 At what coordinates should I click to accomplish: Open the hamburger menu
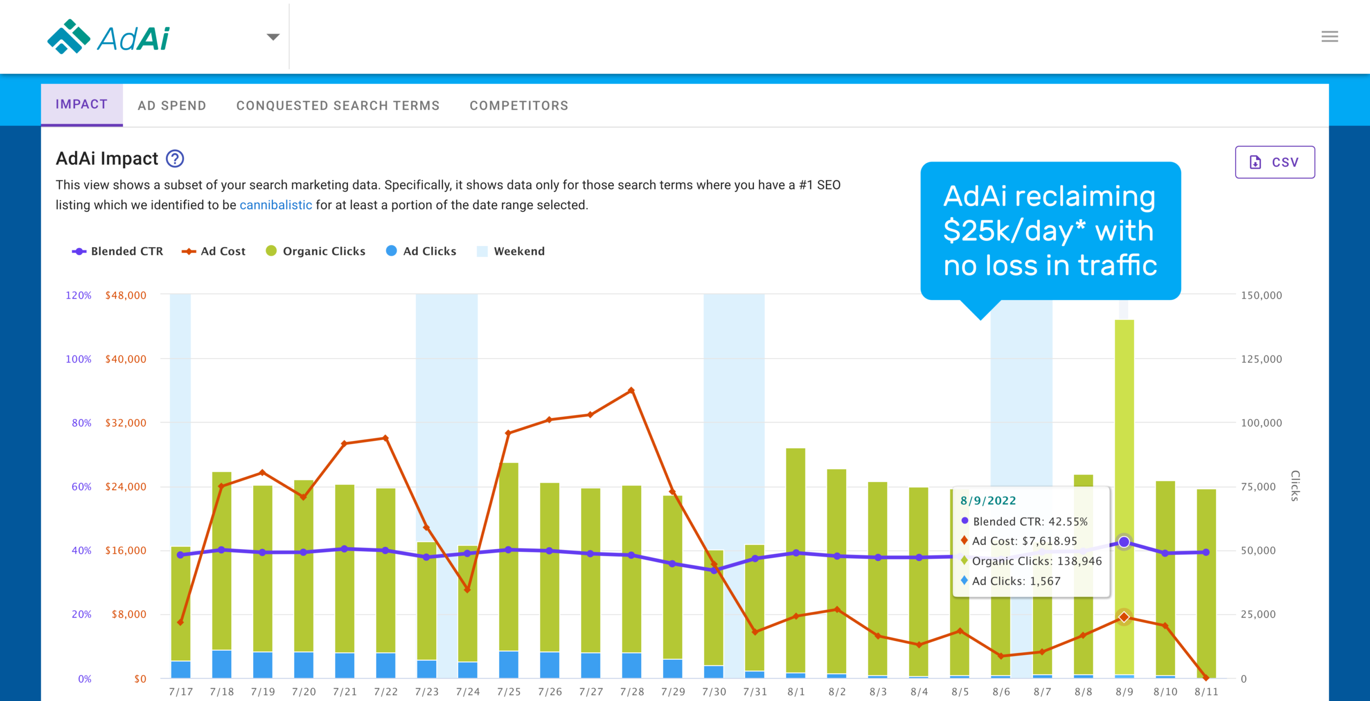pyautogui.click(x=1329, y=36)
